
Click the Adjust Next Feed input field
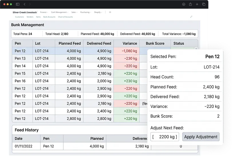click(x=165, y=137)
